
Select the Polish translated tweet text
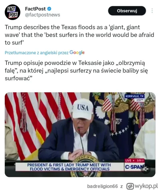[x=76, y=71]
